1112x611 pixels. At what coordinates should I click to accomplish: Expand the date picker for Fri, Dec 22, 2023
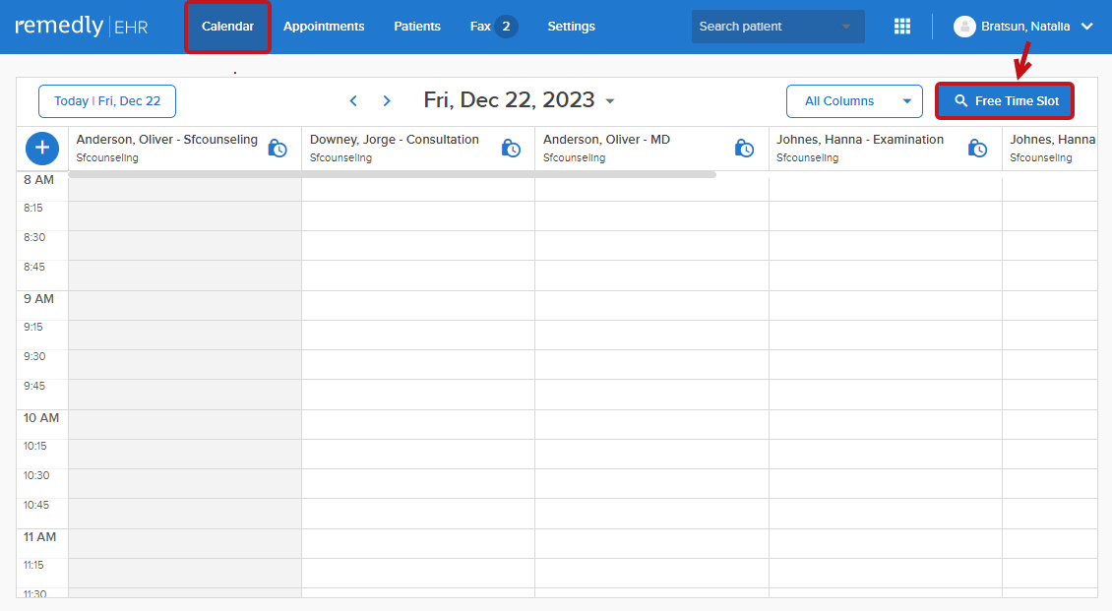click(609, 100)
